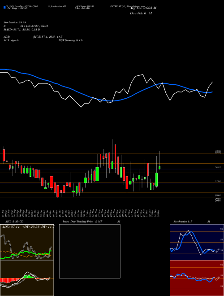The height and width of the screenshot is (296, 224).
Task: Select the 'MACD: 33.71, 33.38, 0.33 D' line
Action: [22, 30]
